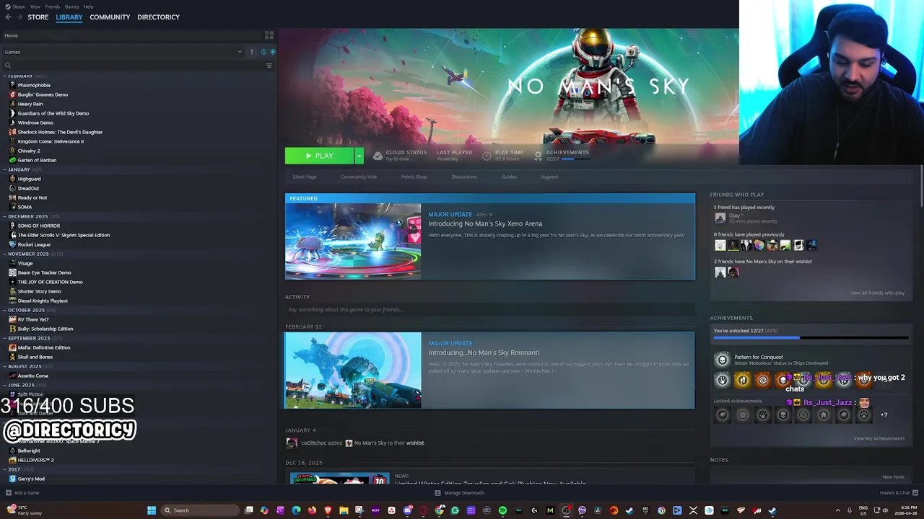Open the Friends menu
Image resolution: width=924 pixels, height=519 pixels.
(x=53, y=6)
